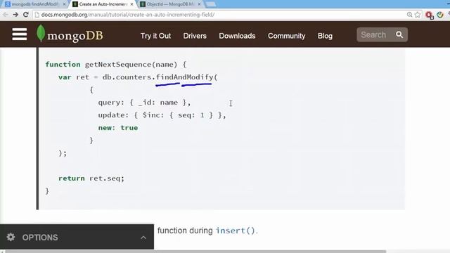Viewport: 450px width, 253px height.
Task: Close the mongodb findAndModify tab
Action: 64,4
